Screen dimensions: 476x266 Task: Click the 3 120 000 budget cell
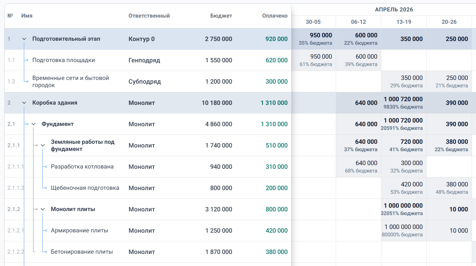[x=219, y=209]
